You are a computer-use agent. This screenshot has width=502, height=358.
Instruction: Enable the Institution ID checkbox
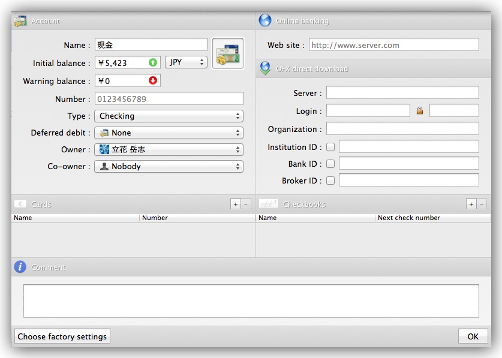coord(330,147)
